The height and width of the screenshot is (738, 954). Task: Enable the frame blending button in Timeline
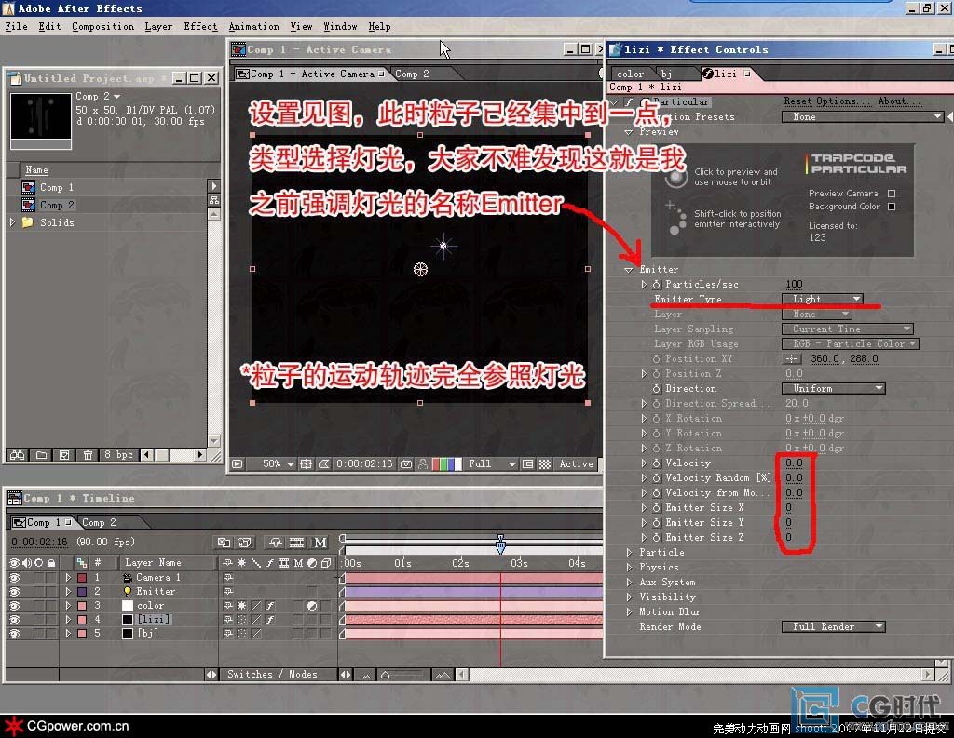297,543
